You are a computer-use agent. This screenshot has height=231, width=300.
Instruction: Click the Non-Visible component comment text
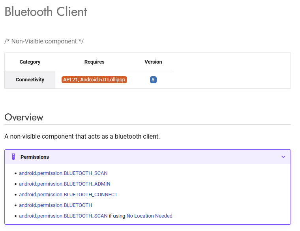44,41
